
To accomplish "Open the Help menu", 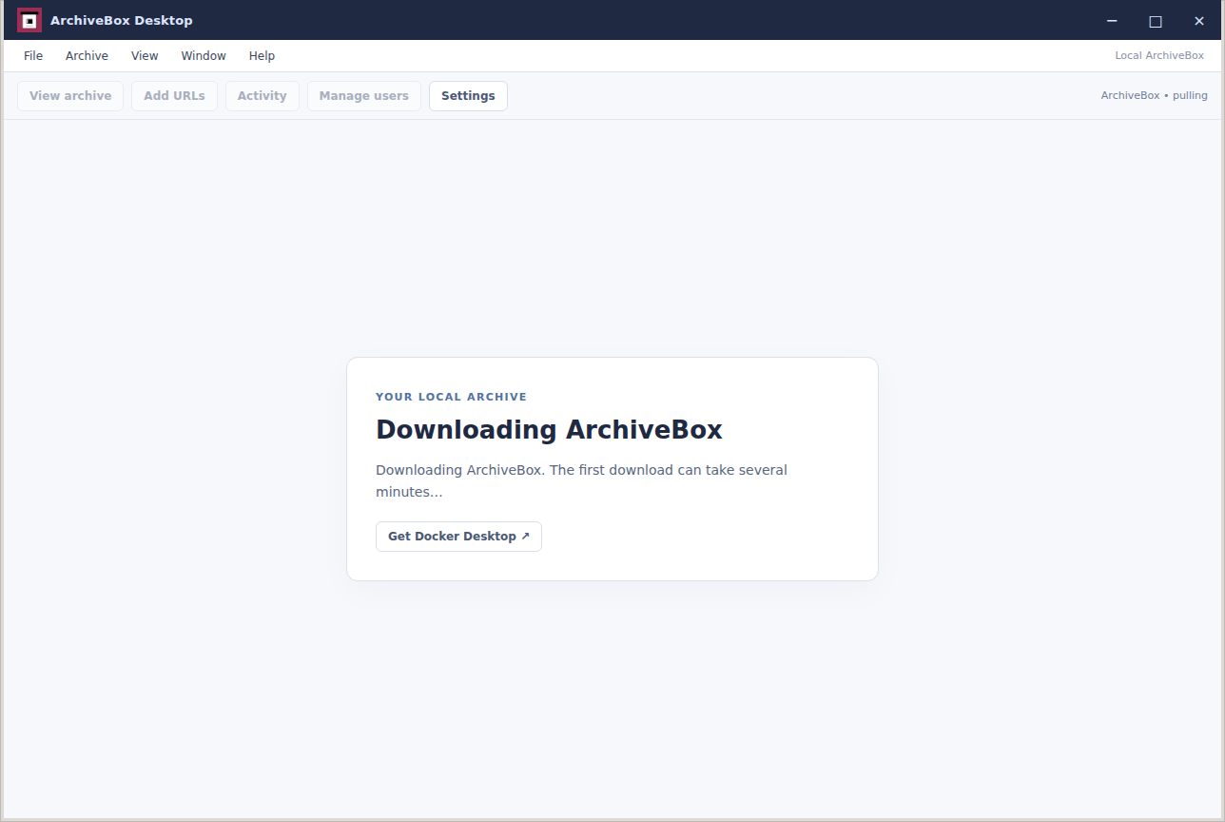I will click(x=262, y=56).
